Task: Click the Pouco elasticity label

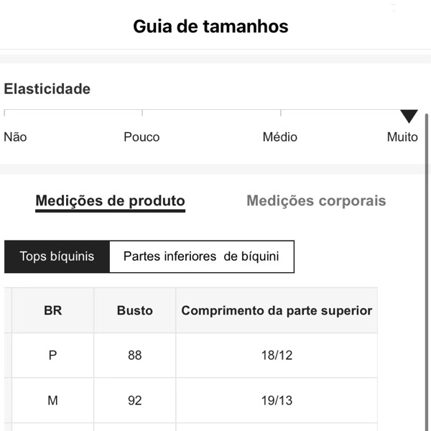Action: pyautogui.click(x=142, y=137)
